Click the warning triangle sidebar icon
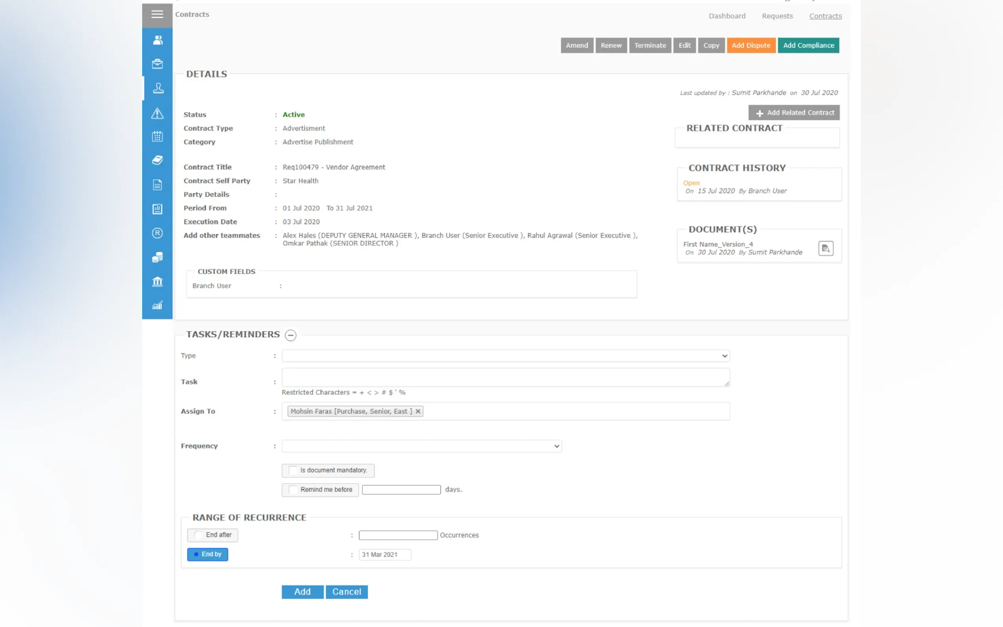This screenshot has height=627, width=1003. [157, 113]
